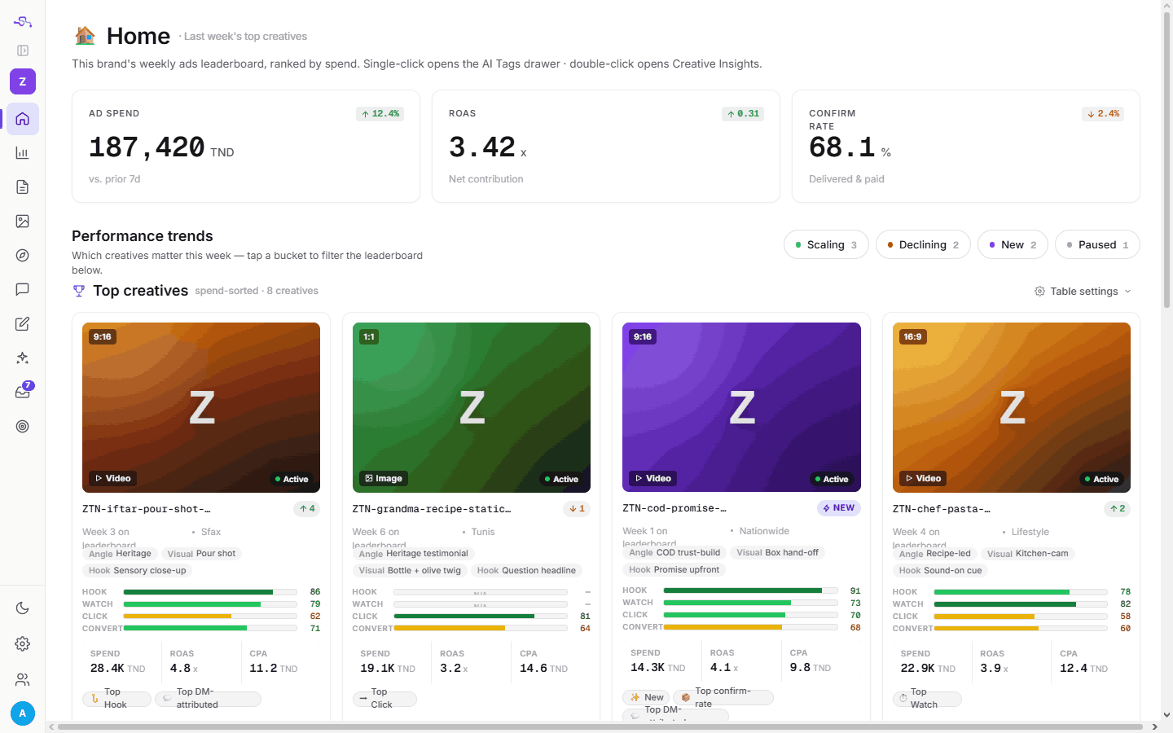Image resolution: width=1173 pixels, height=733 pixels.
Task: Open the edit pencil-square icon
Action: 23,323
